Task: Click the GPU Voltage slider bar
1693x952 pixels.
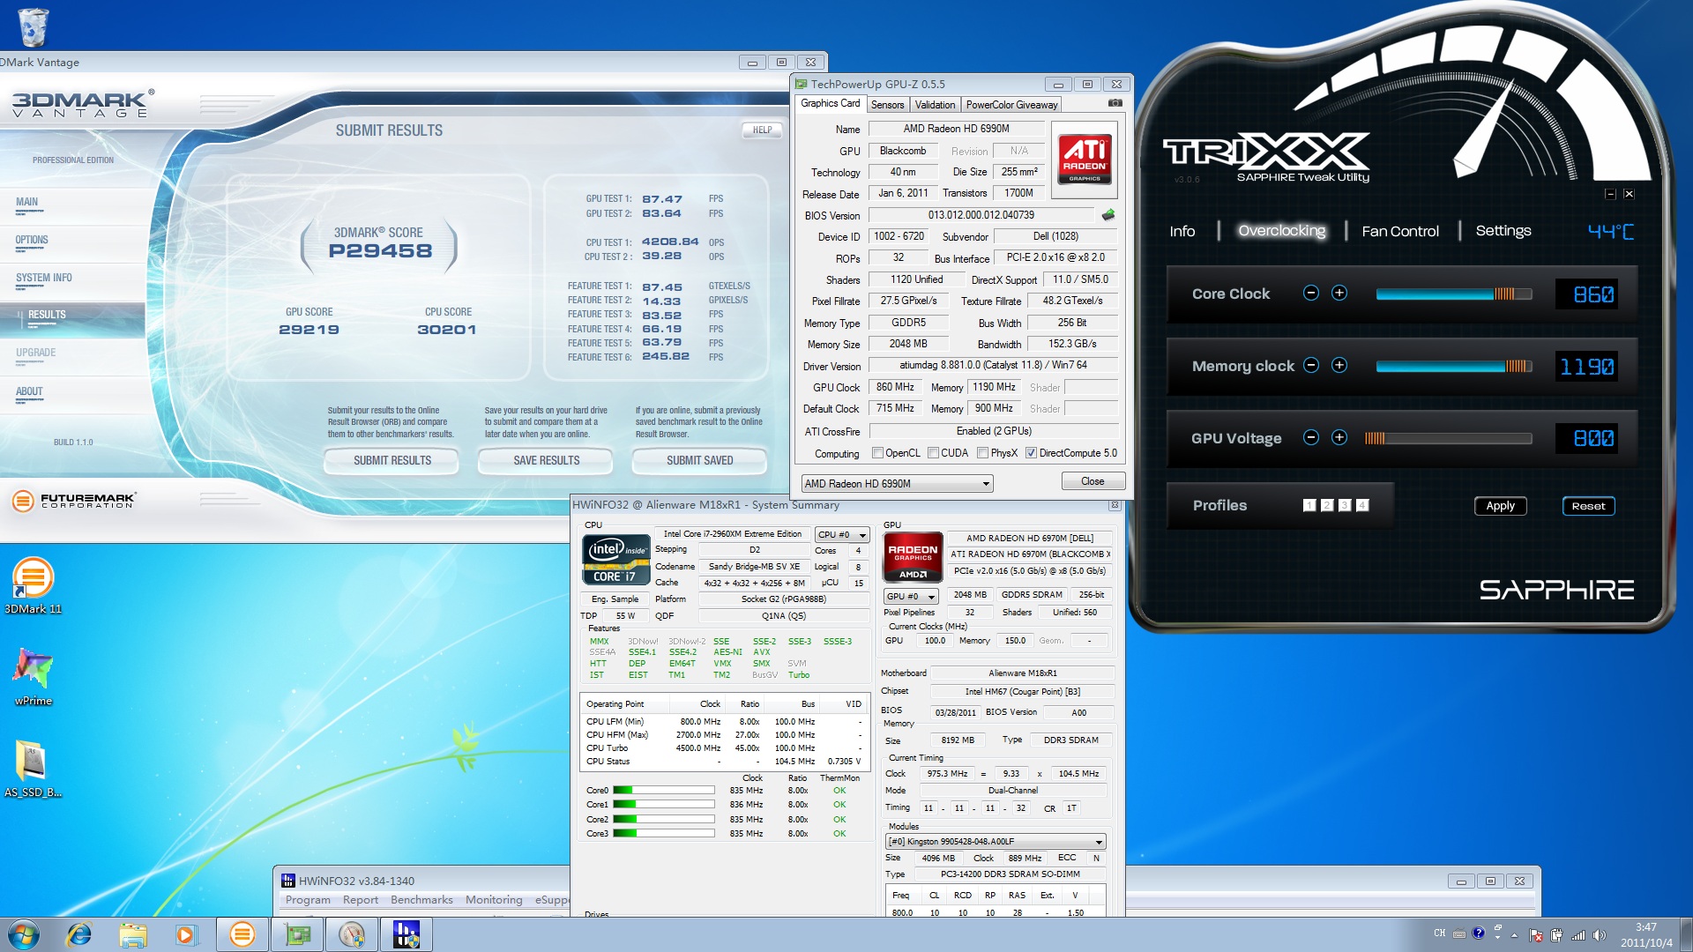Action: tap(1448, 438)
